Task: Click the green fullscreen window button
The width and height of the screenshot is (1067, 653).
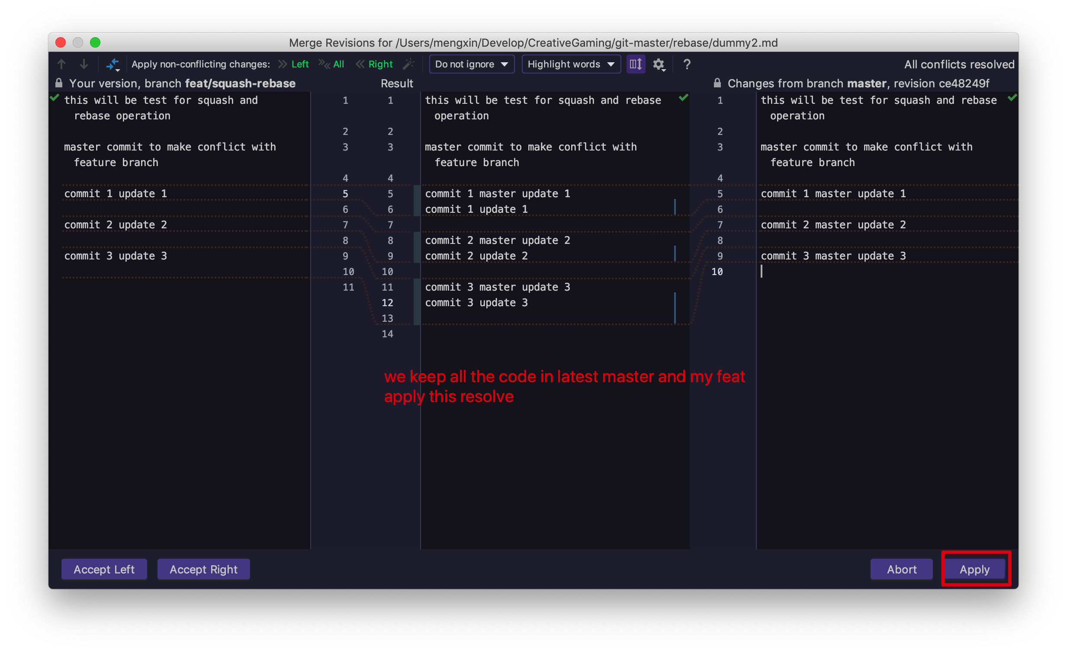Action: tap(95, 42)
